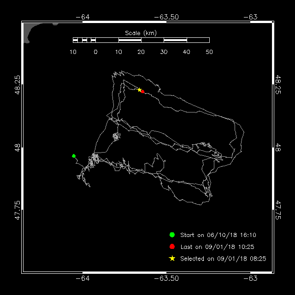This screenshot has height=295, width=295.
Task: Click the top -63 longitude label
Action: (x=250, y=17)
